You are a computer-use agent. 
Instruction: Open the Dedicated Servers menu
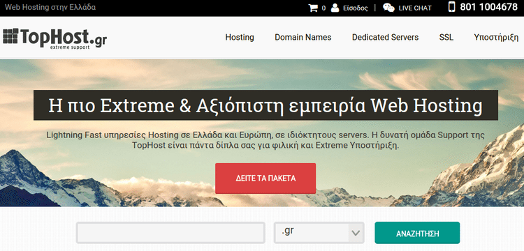coord(385,38)
